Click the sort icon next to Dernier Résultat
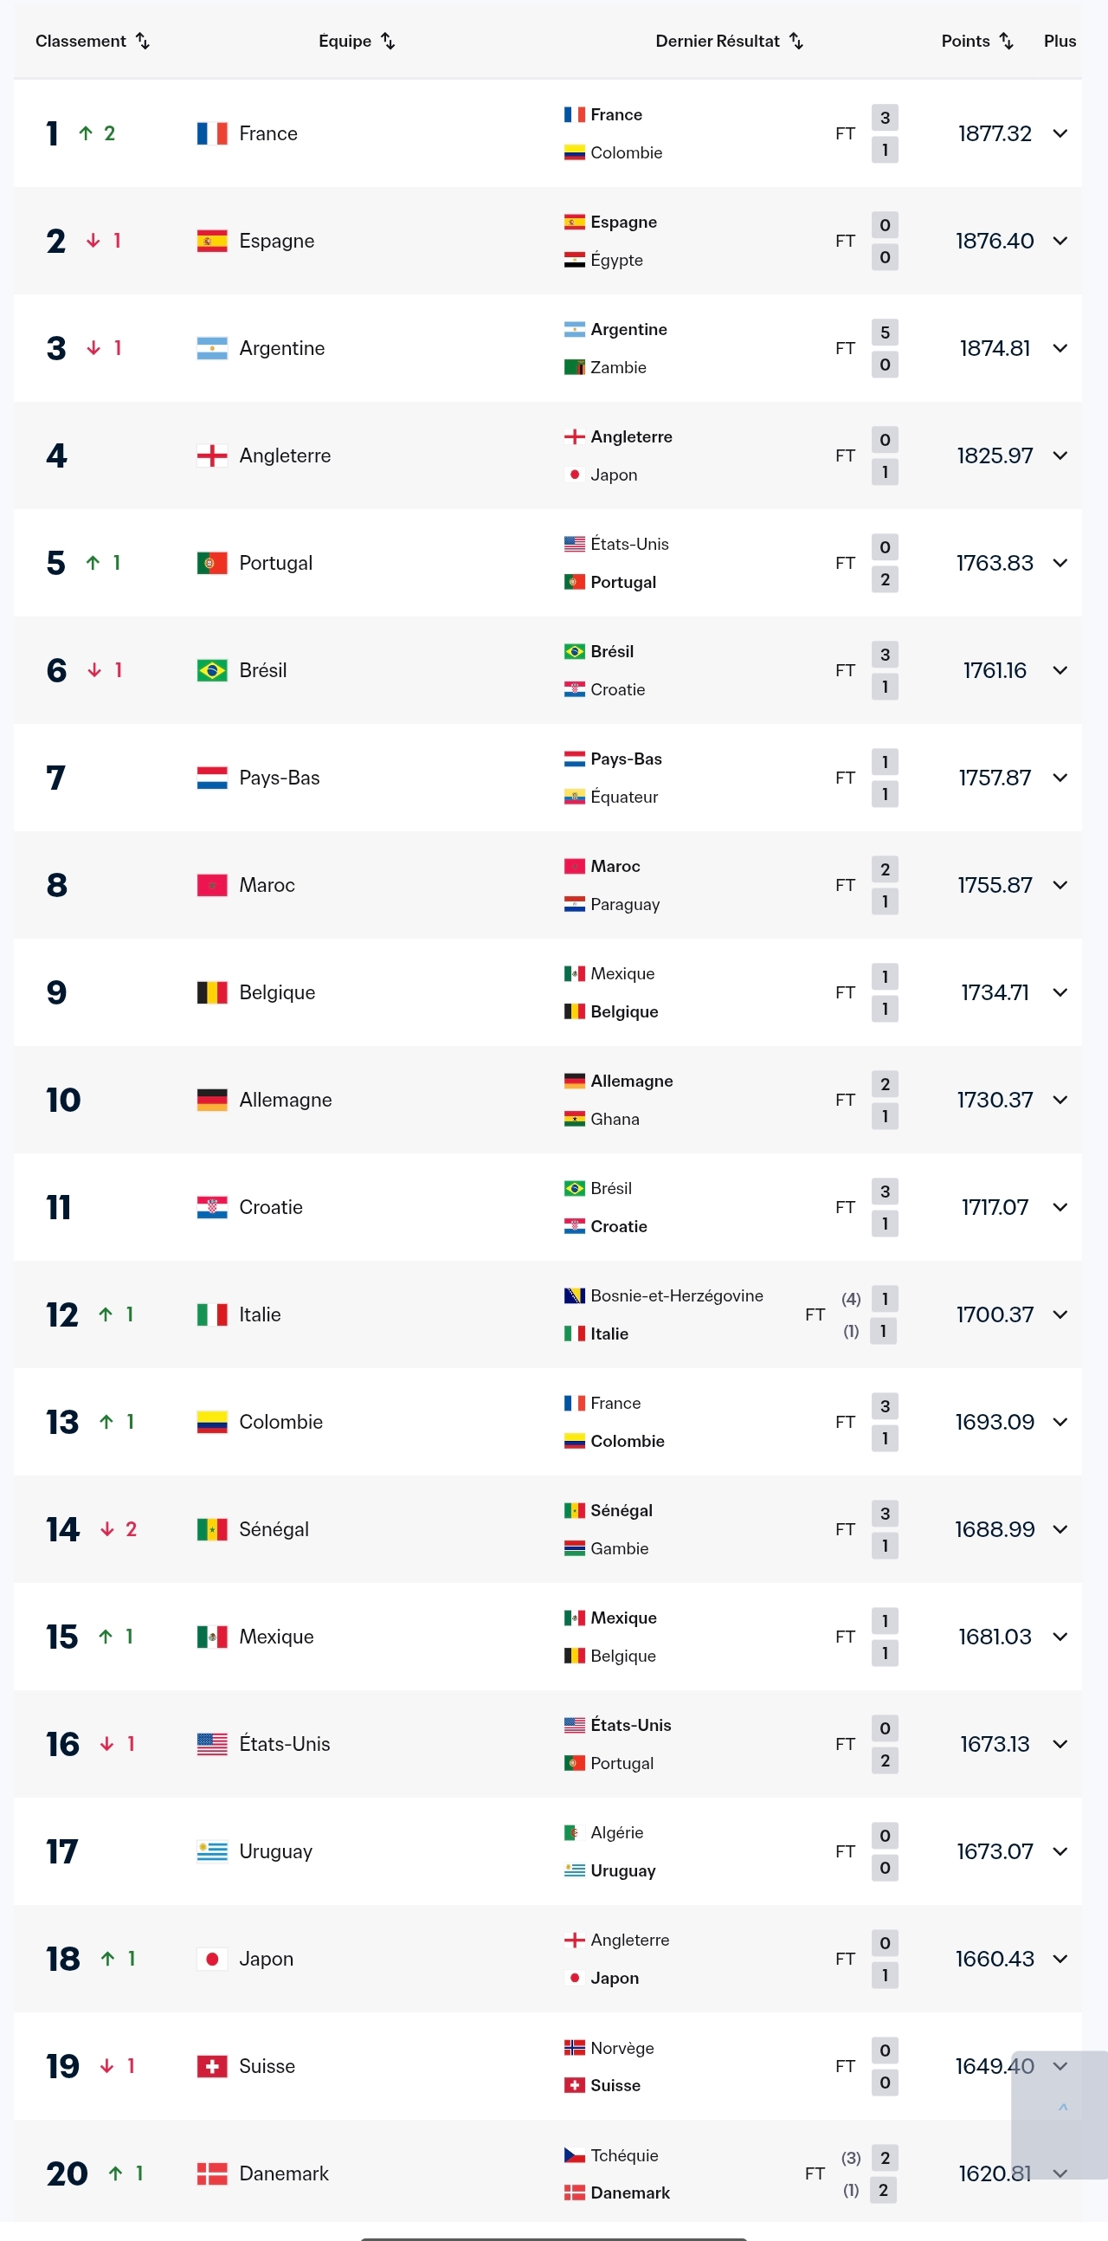 pos(795,40)
